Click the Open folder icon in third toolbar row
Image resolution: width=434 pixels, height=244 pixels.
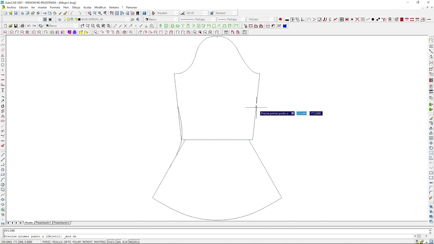[11, 26]
